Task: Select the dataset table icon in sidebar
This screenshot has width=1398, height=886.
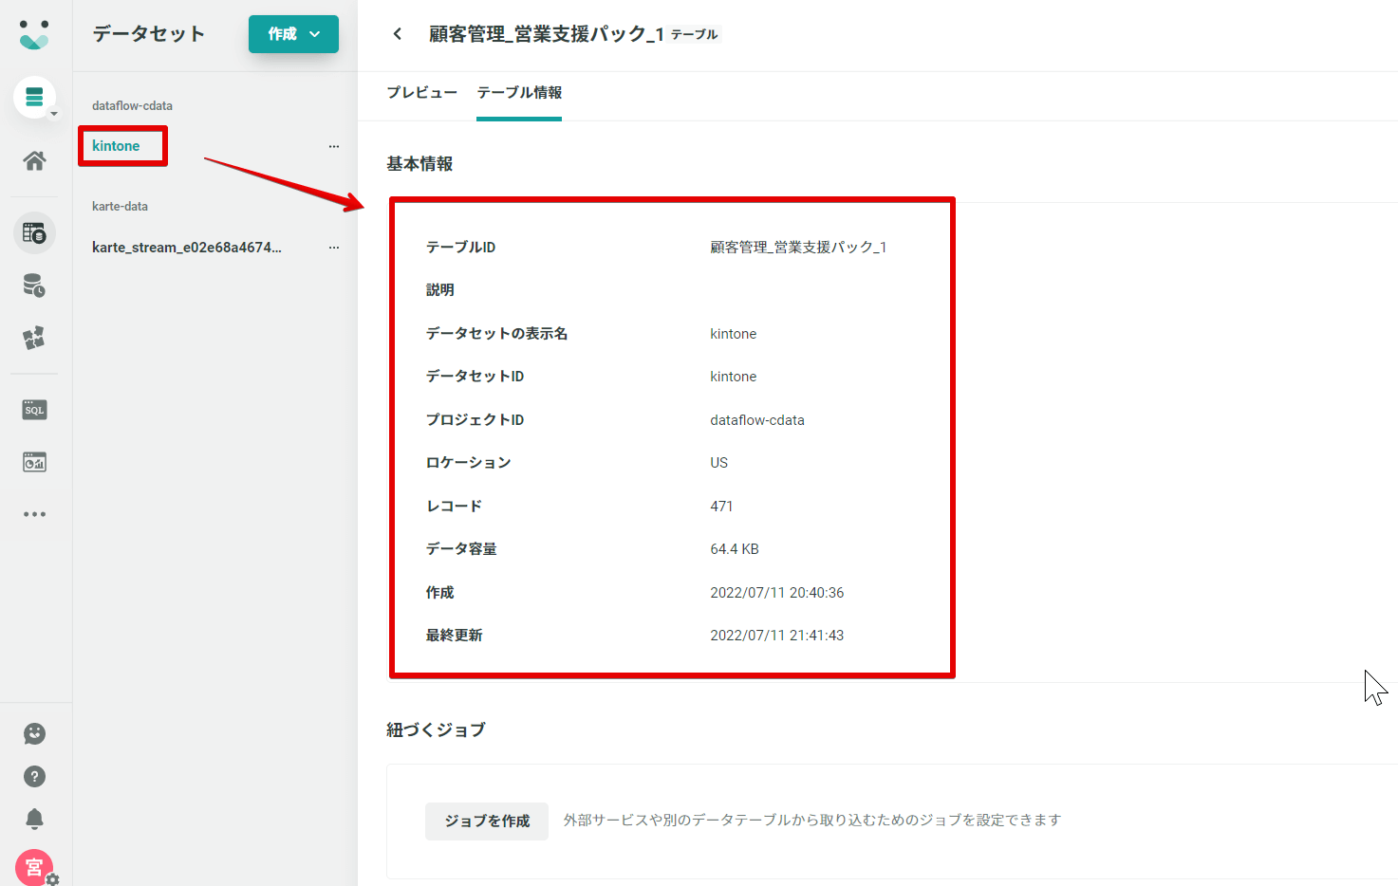Action: pos(34,232)
